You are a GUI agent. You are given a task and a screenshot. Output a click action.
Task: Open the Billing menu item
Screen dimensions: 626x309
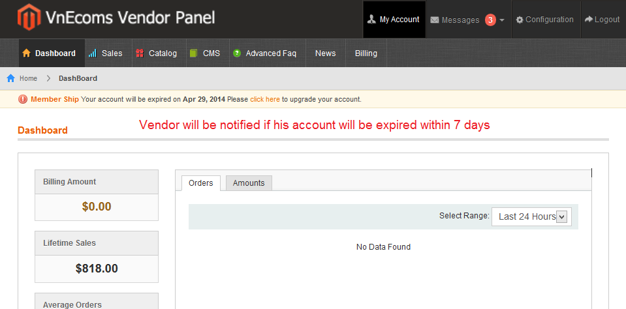[366, 53]
